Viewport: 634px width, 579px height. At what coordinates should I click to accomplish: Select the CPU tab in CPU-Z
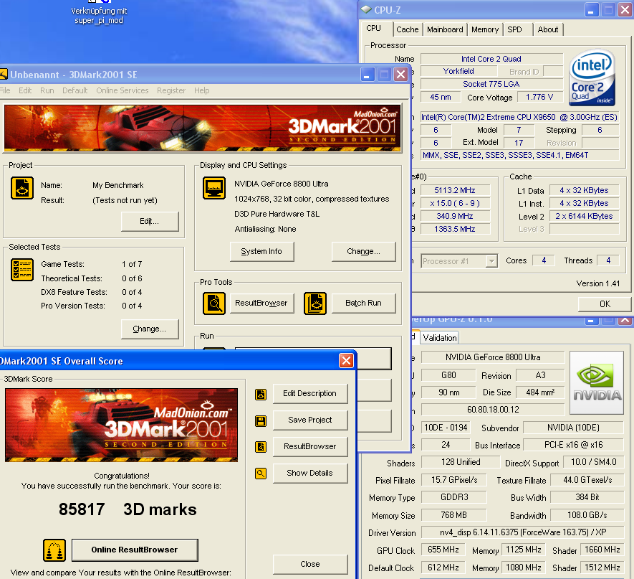[376, 29]
